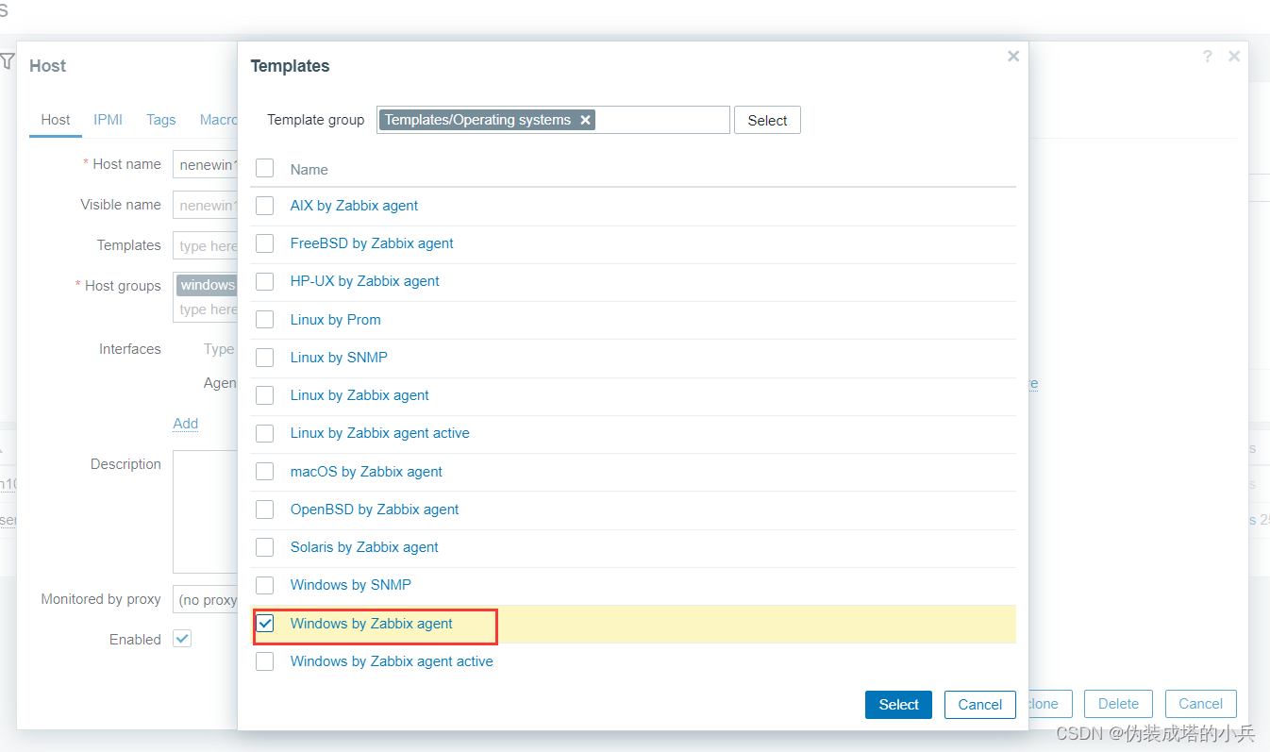Switch to the IPMI tab
The width and height of the screenshot is (1270, 752).
(108, 120)
